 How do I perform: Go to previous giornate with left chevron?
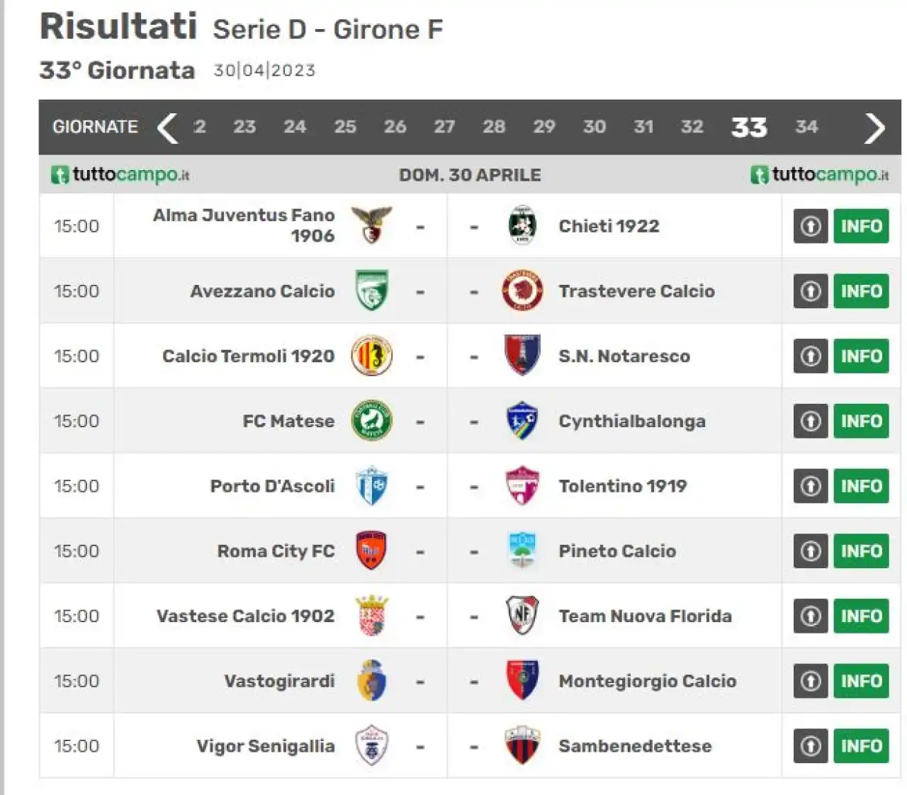[168, 128]
